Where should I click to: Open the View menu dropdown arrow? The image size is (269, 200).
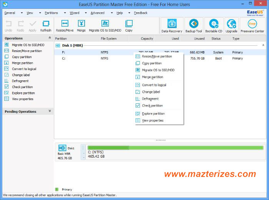(40, 13)
